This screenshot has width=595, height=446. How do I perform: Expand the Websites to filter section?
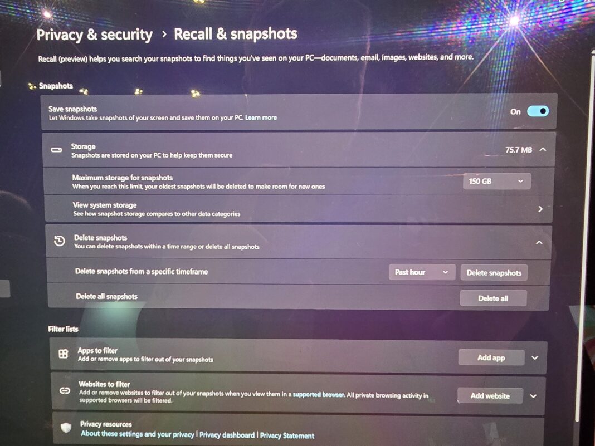tap(534, 395)
